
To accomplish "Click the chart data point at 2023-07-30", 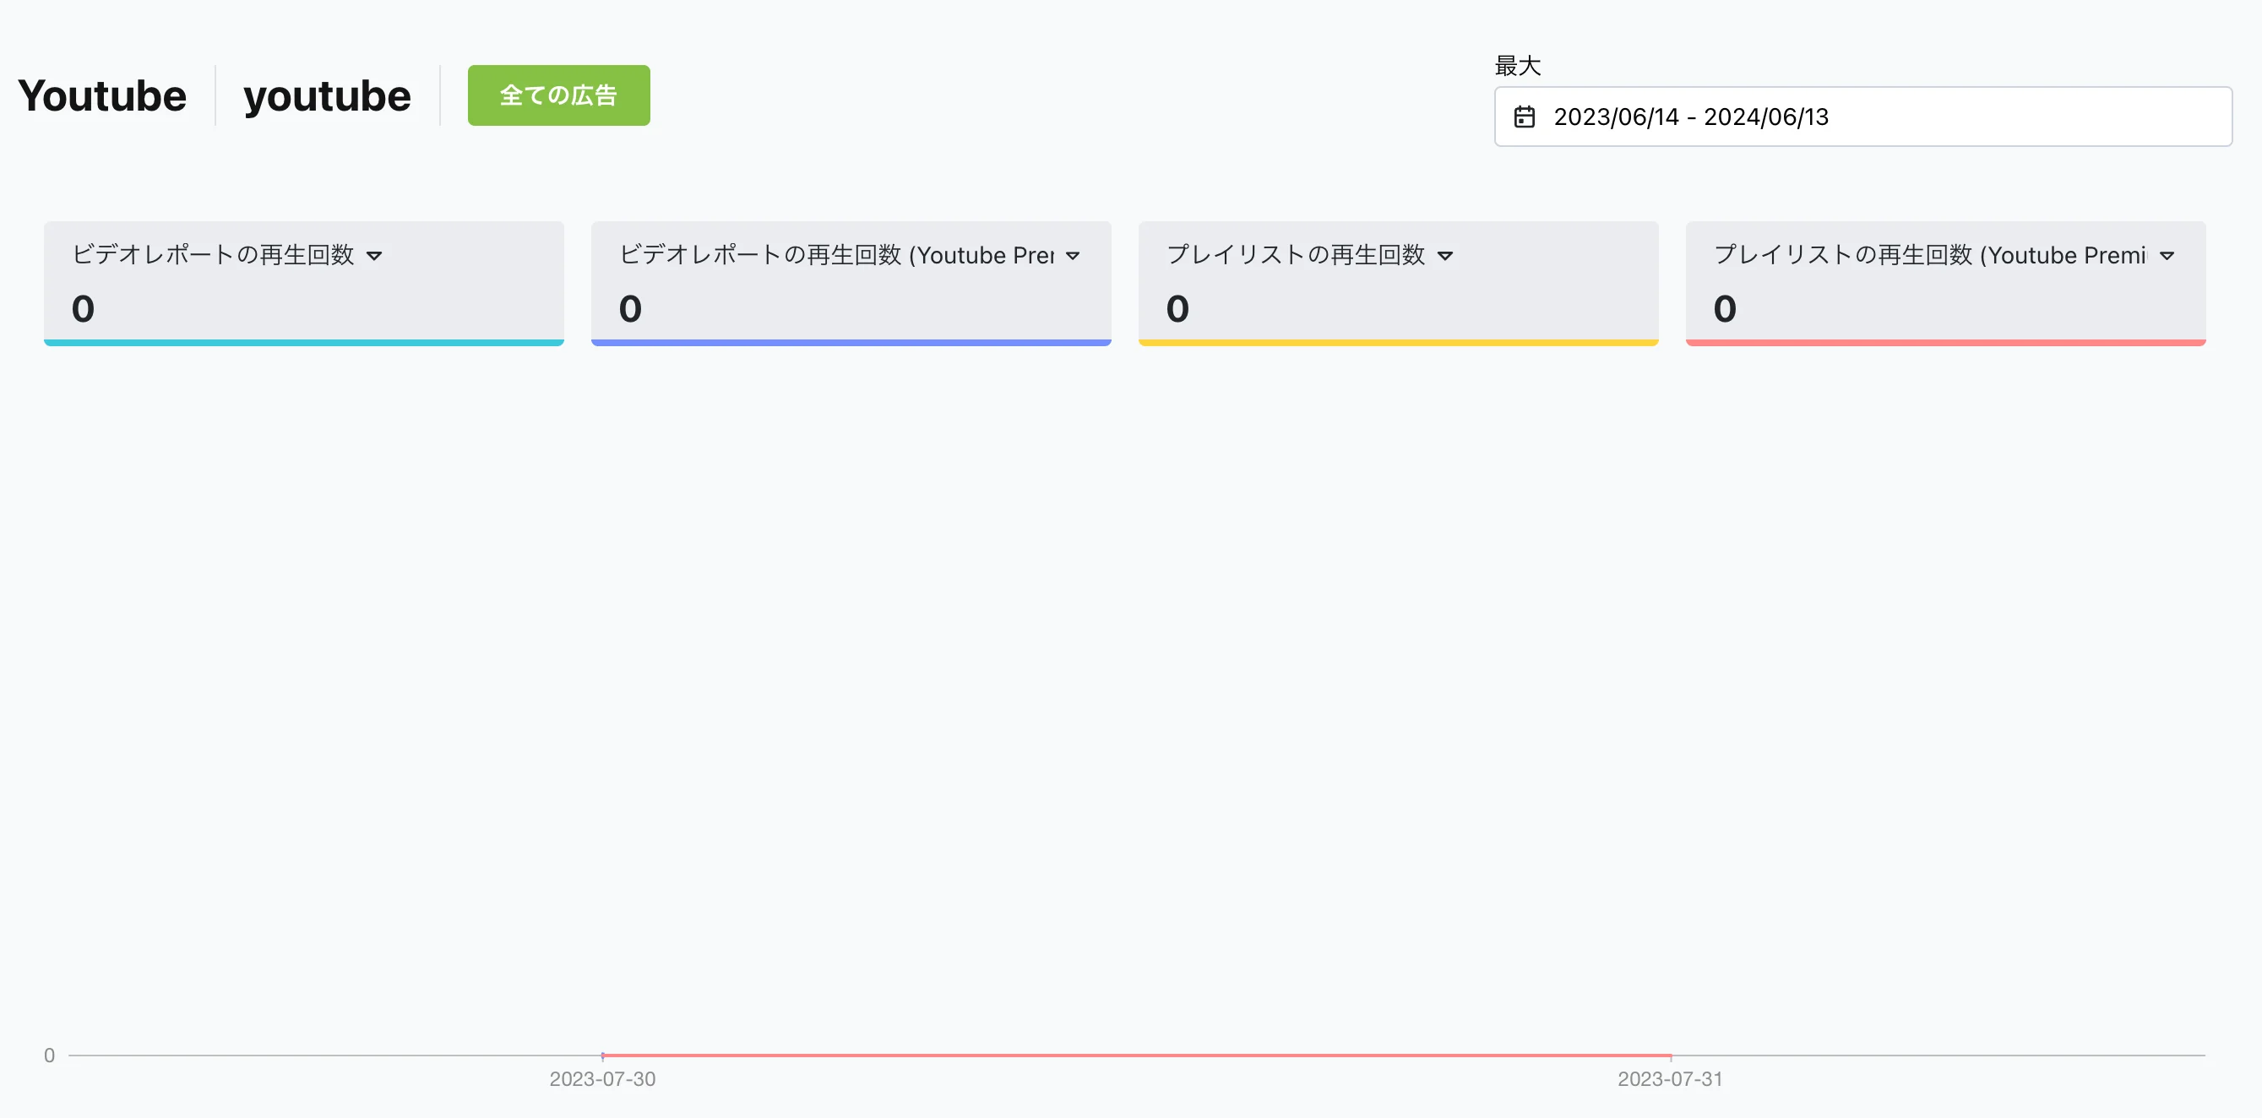I will click(602, 1055).
